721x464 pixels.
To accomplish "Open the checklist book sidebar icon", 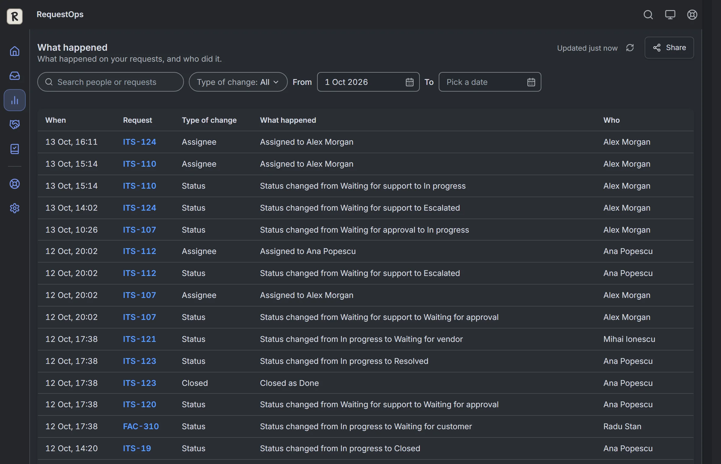I will pyautogui.click(x=15, y=149).
